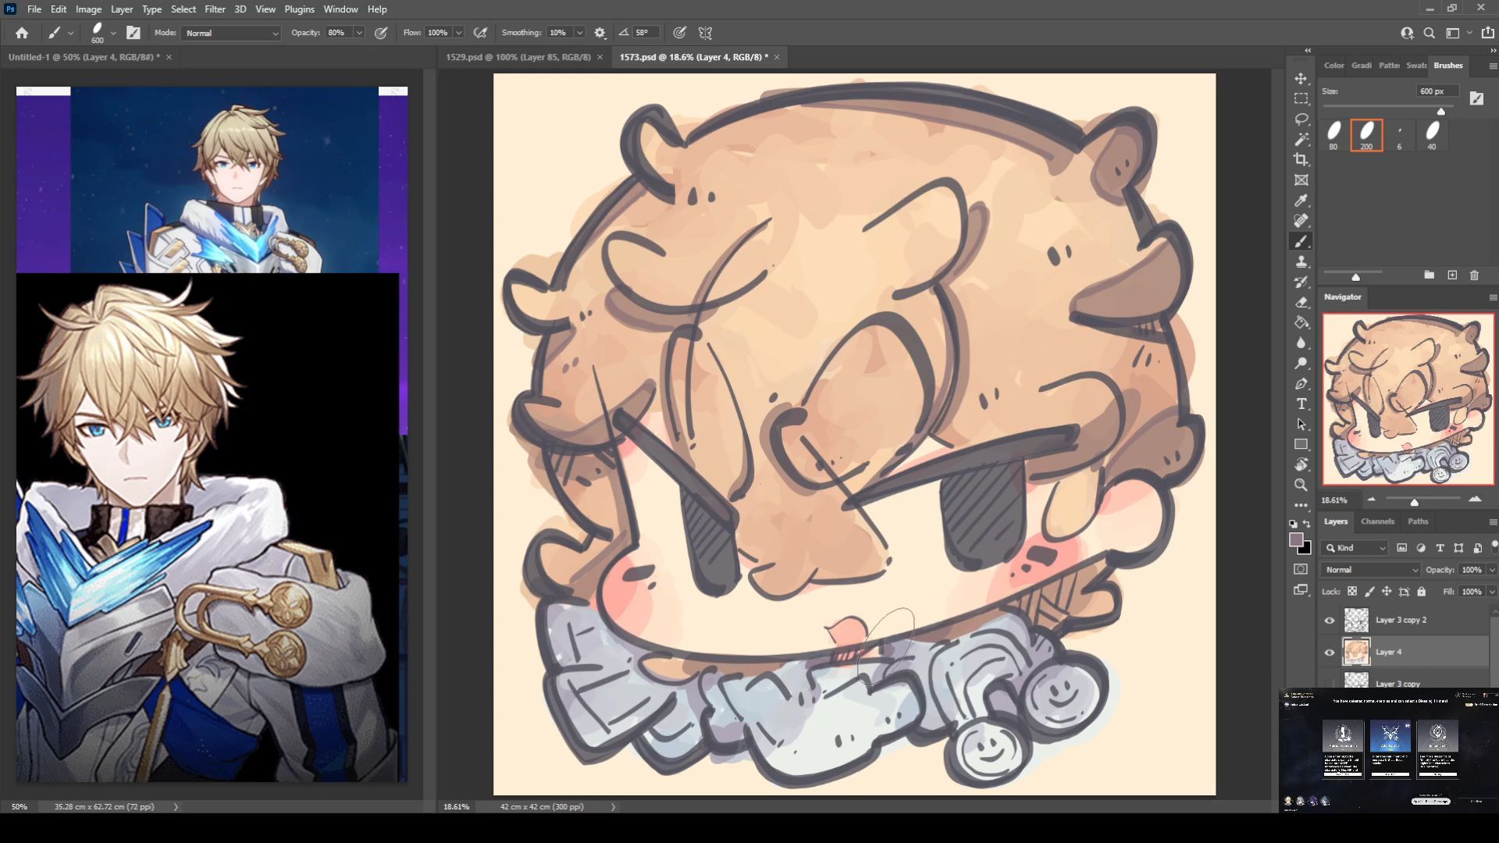Lock all layer attributes
The width and height of the screenshot is (1499, 843).
(x=1422, y=592)
